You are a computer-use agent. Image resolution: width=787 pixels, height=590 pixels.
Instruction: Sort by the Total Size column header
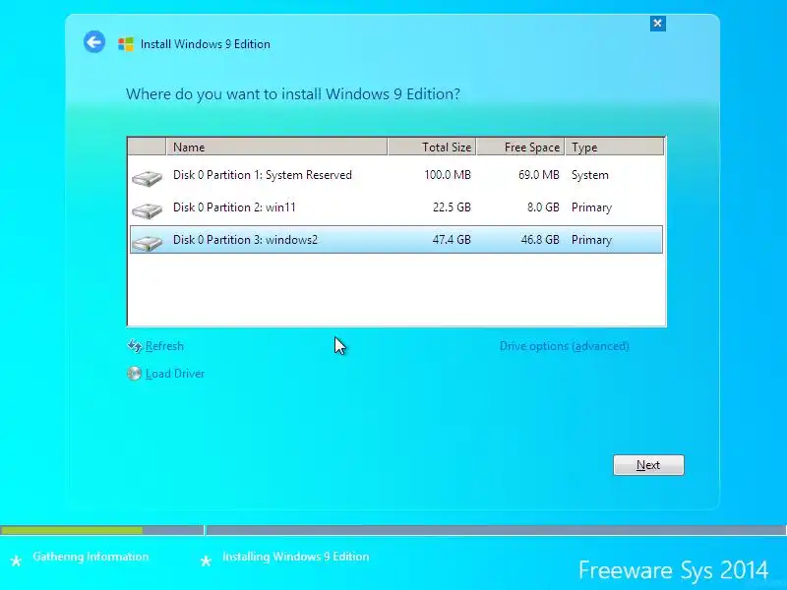point(432,147)
